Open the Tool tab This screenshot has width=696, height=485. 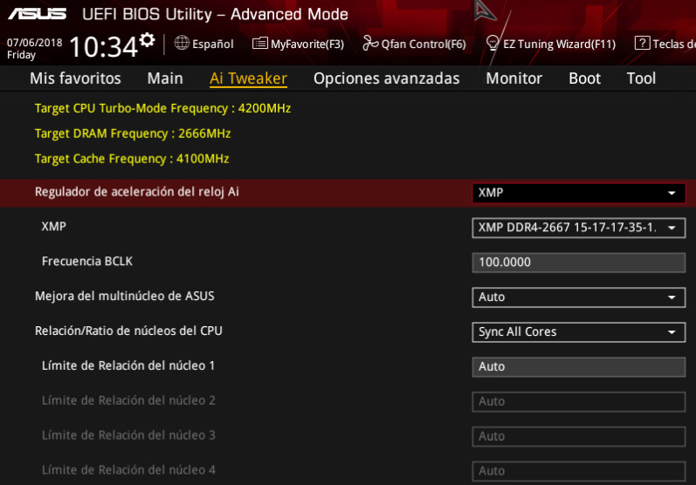641,79
